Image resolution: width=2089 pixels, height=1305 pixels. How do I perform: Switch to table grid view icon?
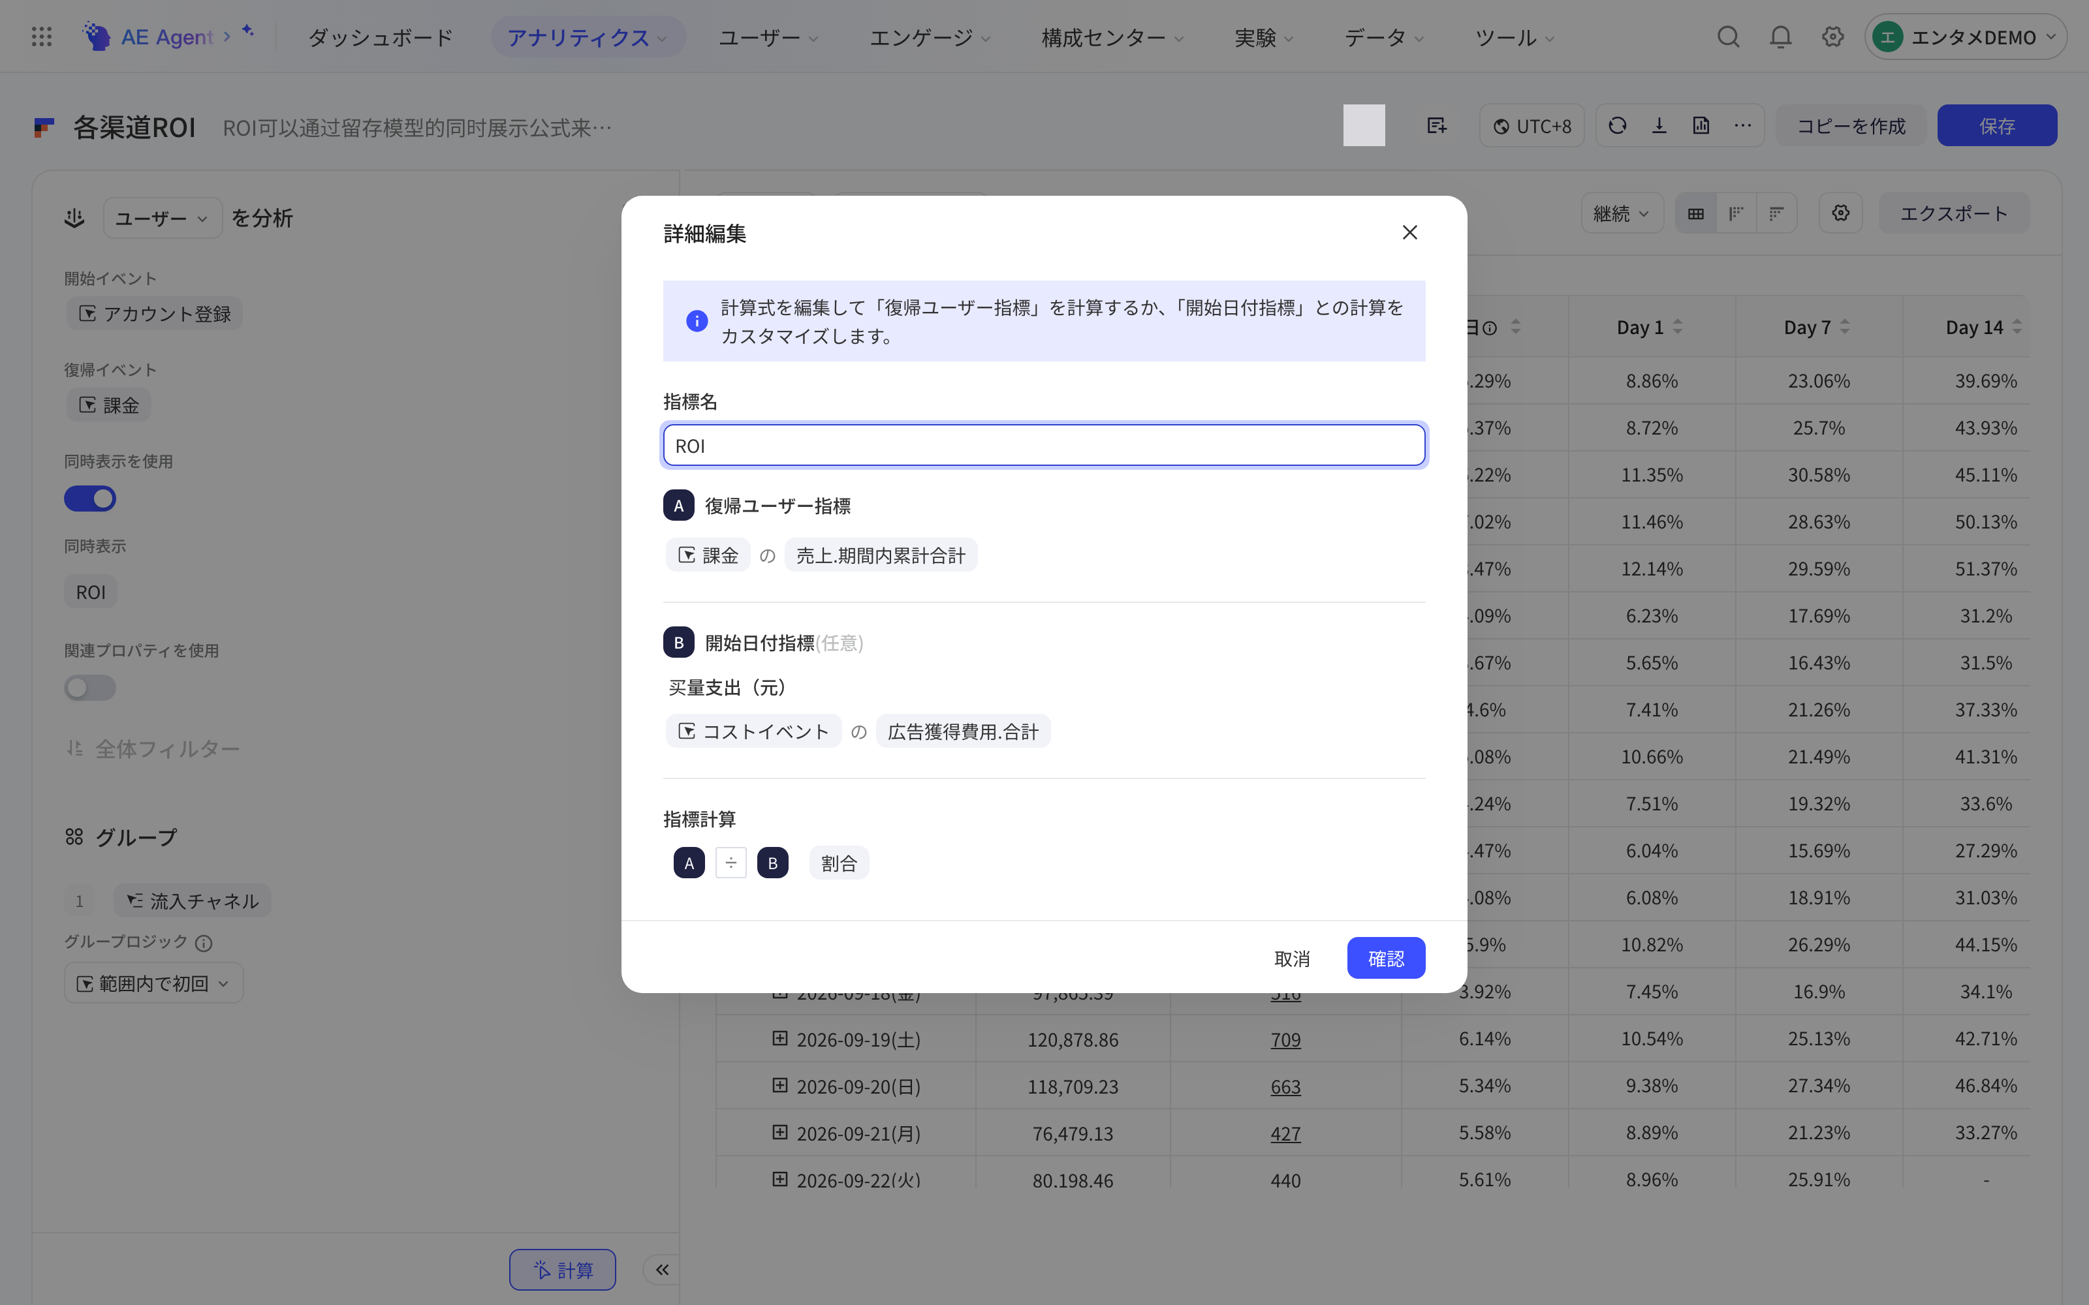(1695, 213)
